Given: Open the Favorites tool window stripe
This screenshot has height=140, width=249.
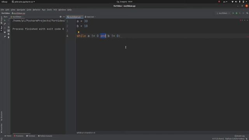Looking at the screenshot, I should pyautogui.click(x=2, y=128).
